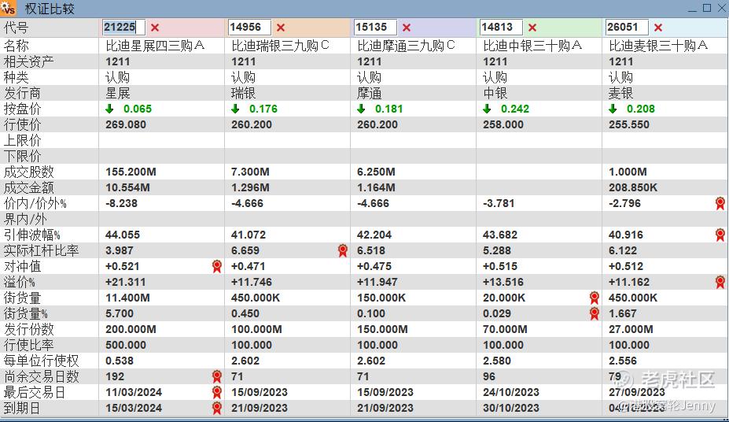Click red badge beside 0.029 street percent
This screenshot has width=729, height=422.
tap(595, 313)
